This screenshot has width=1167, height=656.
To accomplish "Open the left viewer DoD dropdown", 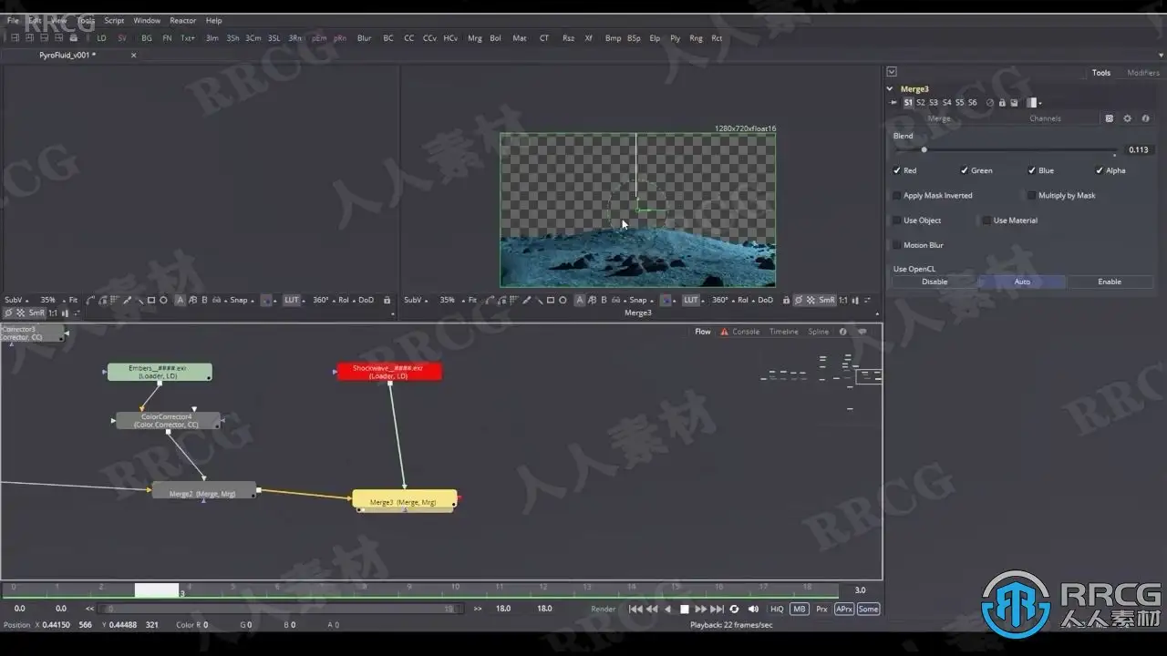I will pos(366,300).
